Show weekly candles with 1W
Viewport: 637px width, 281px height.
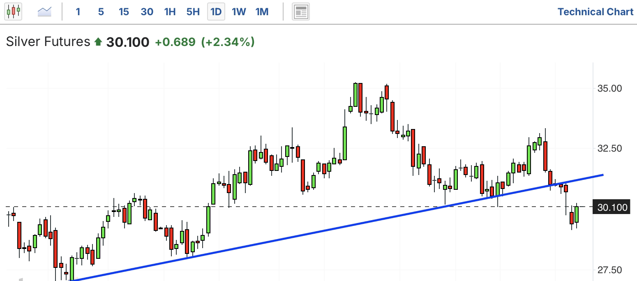point(239,12)
